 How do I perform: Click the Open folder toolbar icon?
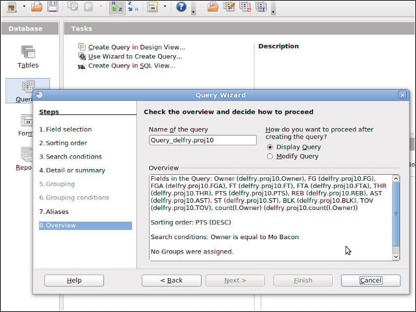pyautogui.click(x=36, y=6)
